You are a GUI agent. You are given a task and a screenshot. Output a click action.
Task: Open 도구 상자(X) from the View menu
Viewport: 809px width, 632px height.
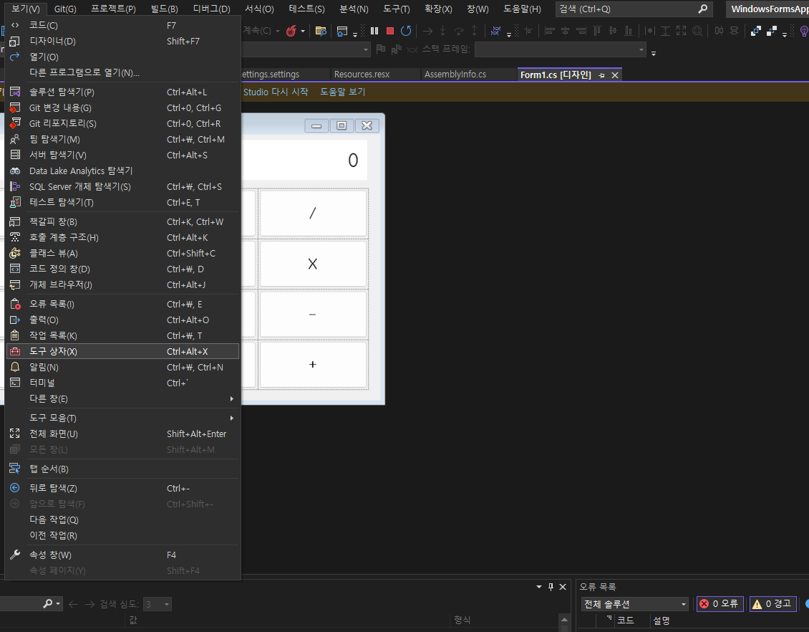click(122, 351)
